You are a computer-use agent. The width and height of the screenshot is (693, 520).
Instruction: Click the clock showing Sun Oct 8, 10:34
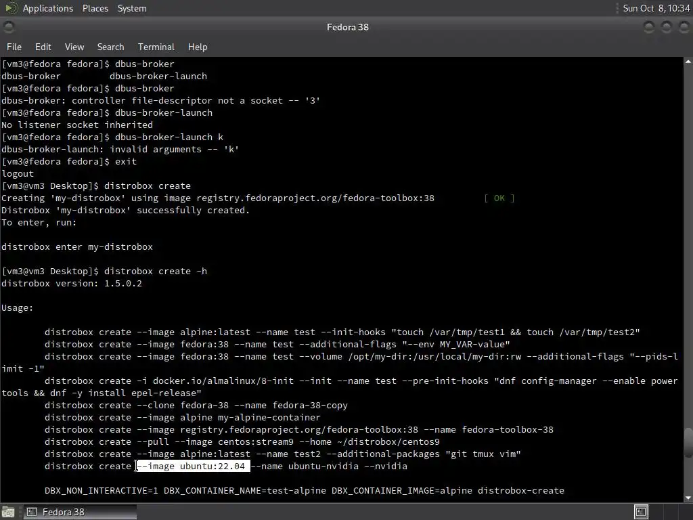656,8
